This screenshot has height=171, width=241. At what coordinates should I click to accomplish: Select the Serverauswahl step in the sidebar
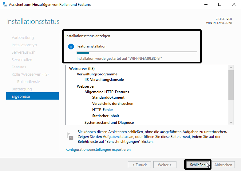click(24, 52)
